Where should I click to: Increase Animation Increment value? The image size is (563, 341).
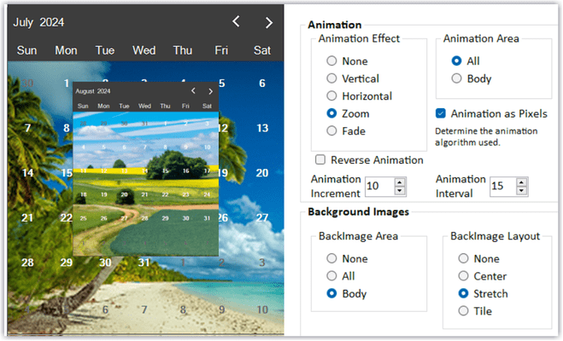tap(399, 182)
